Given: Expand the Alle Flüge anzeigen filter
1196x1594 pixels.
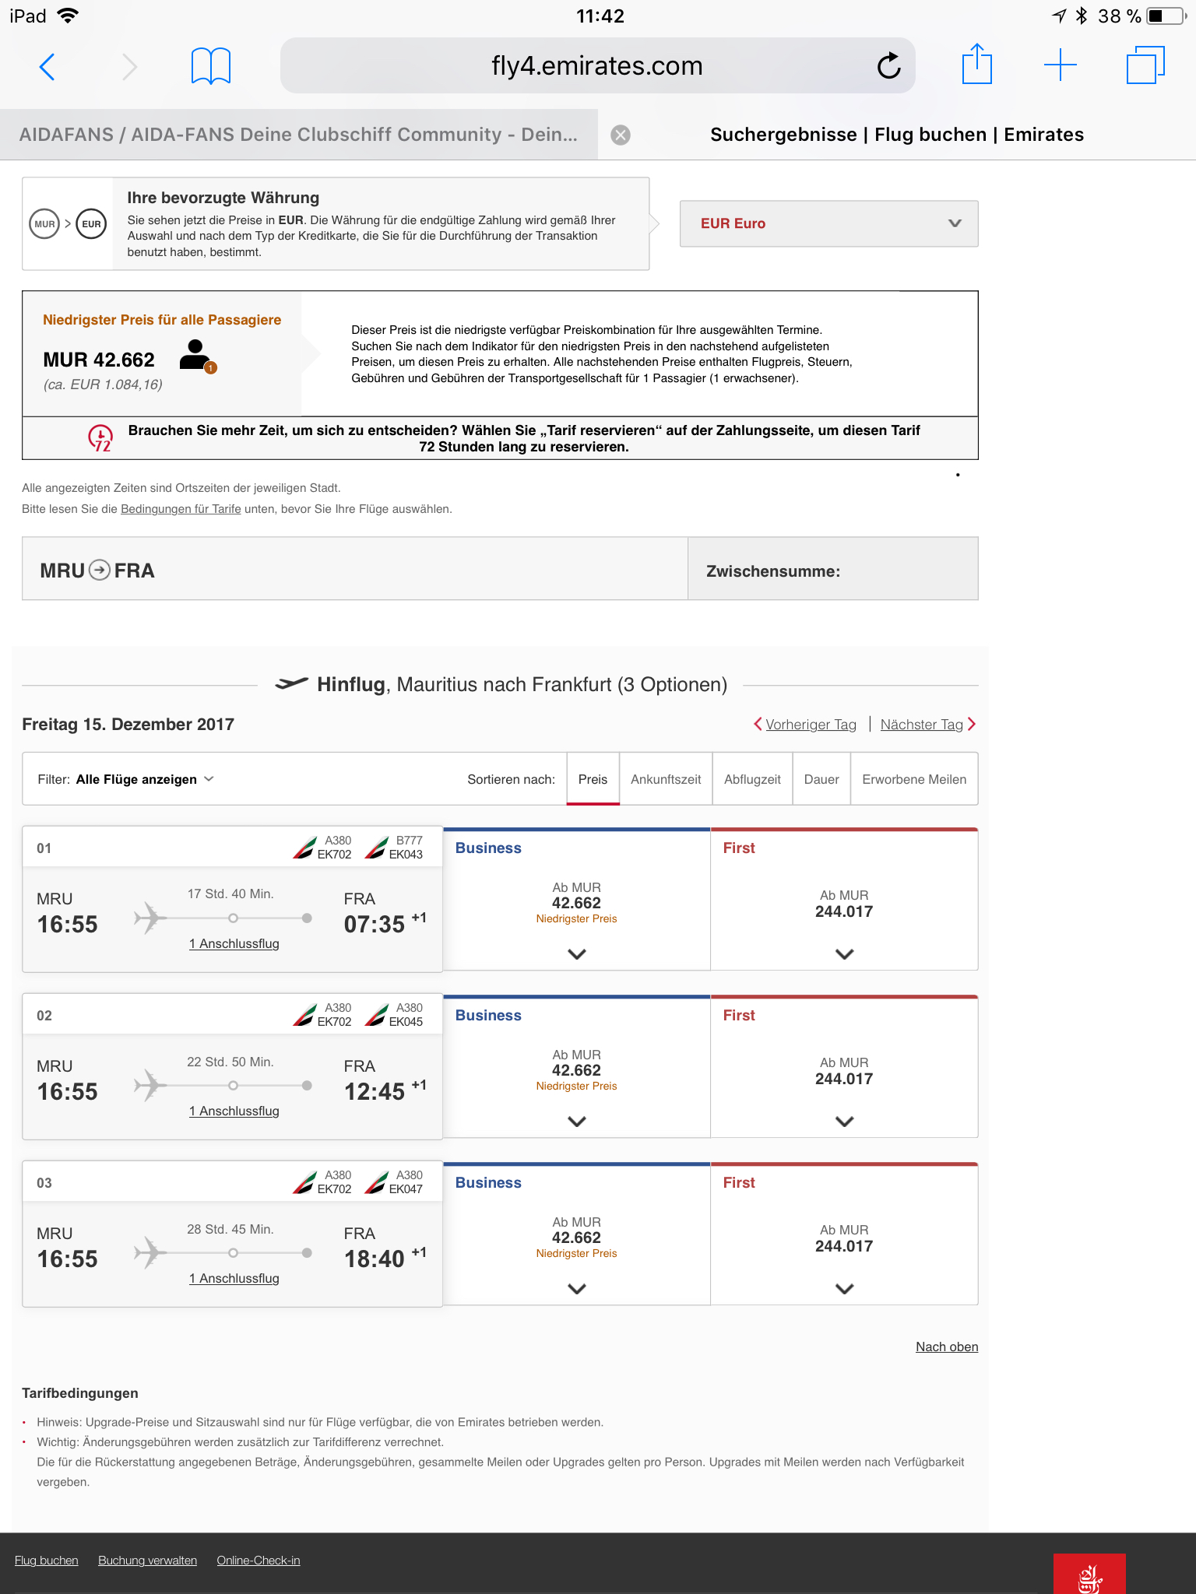Looking at the screenshot, I should [145, 779].
